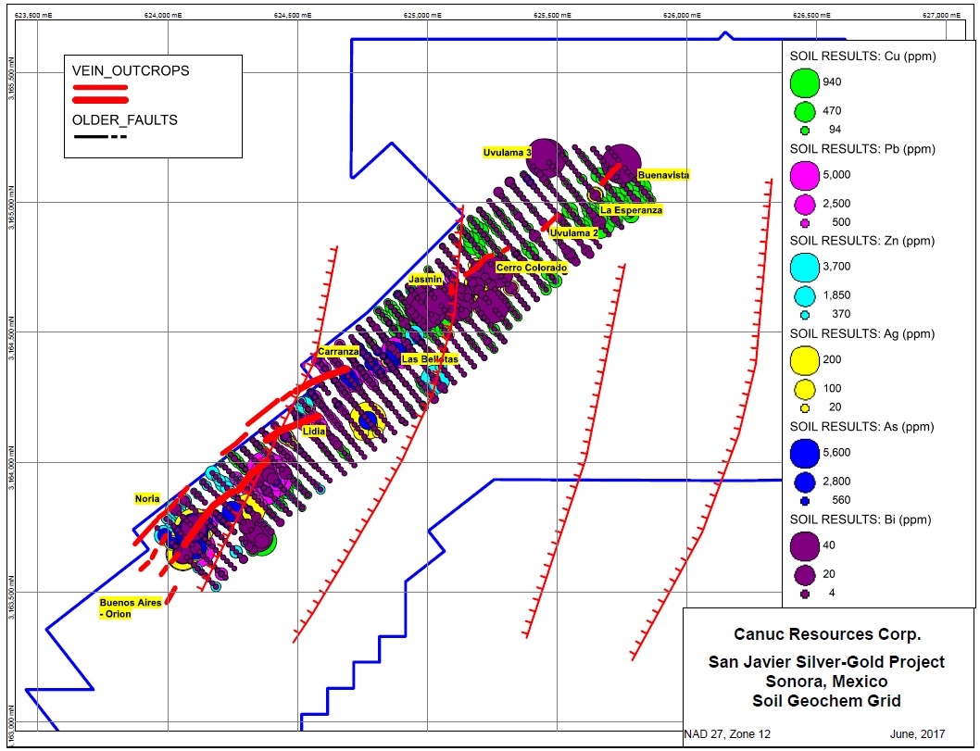Click the Uvulama 2 label
Viewport: 980px width, 751px height.
(573, 233)
